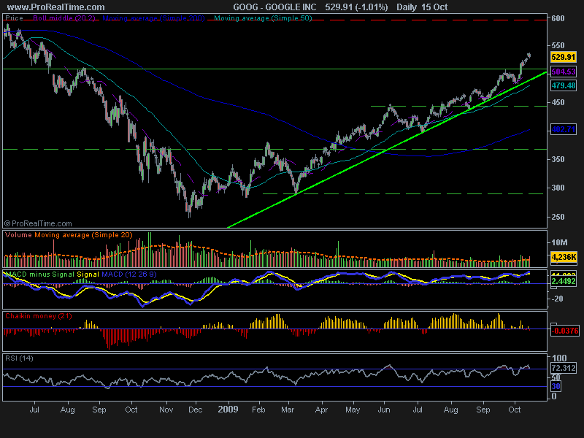Select the Boll middle (20 2) legend

(64, 18)
